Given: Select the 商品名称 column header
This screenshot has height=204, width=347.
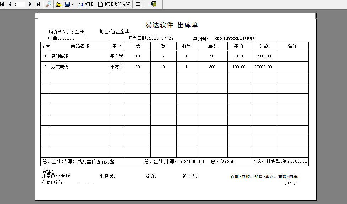Looking at the screenshot, I should click(x=80, y=46).
